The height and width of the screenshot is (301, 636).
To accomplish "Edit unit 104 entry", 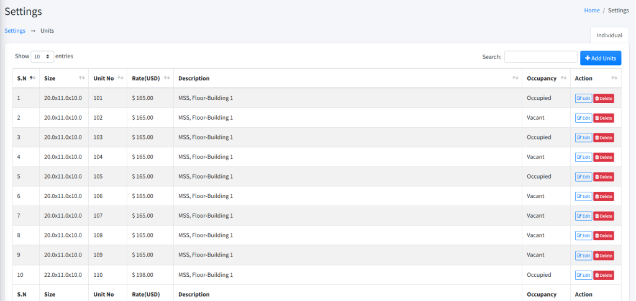I will pyautogui.click(x=583, y=157).
